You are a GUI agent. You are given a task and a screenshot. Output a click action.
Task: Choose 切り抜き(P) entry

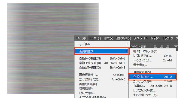pos(102,89)
